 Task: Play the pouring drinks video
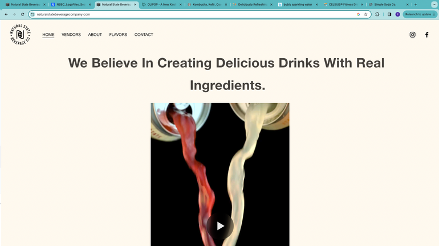(x=220, y=226)
